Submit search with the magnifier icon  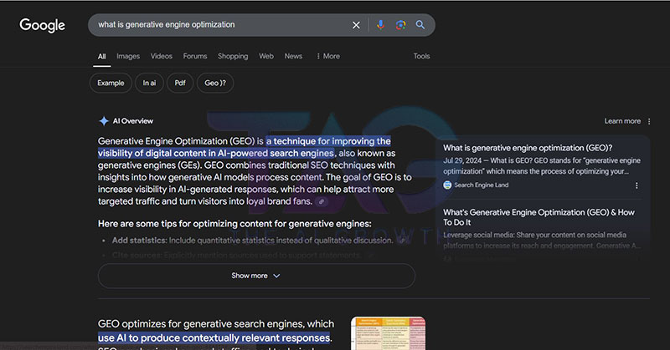(420, 25)
